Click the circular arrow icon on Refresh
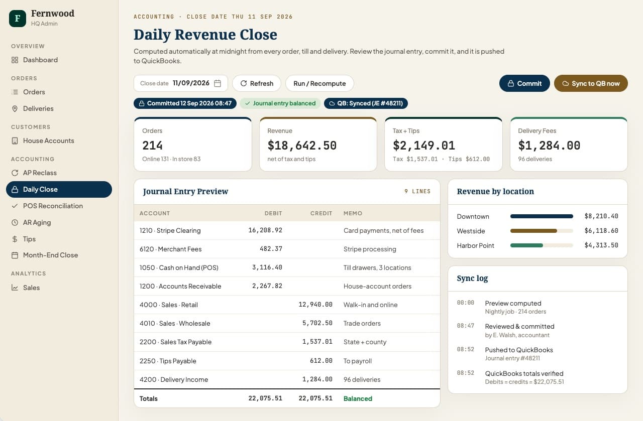The height and width of the screenshot is (421, 643). pos(244,83)
